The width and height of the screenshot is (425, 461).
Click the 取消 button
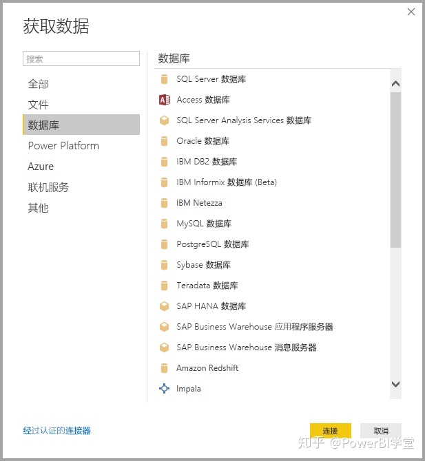(381, 431)
